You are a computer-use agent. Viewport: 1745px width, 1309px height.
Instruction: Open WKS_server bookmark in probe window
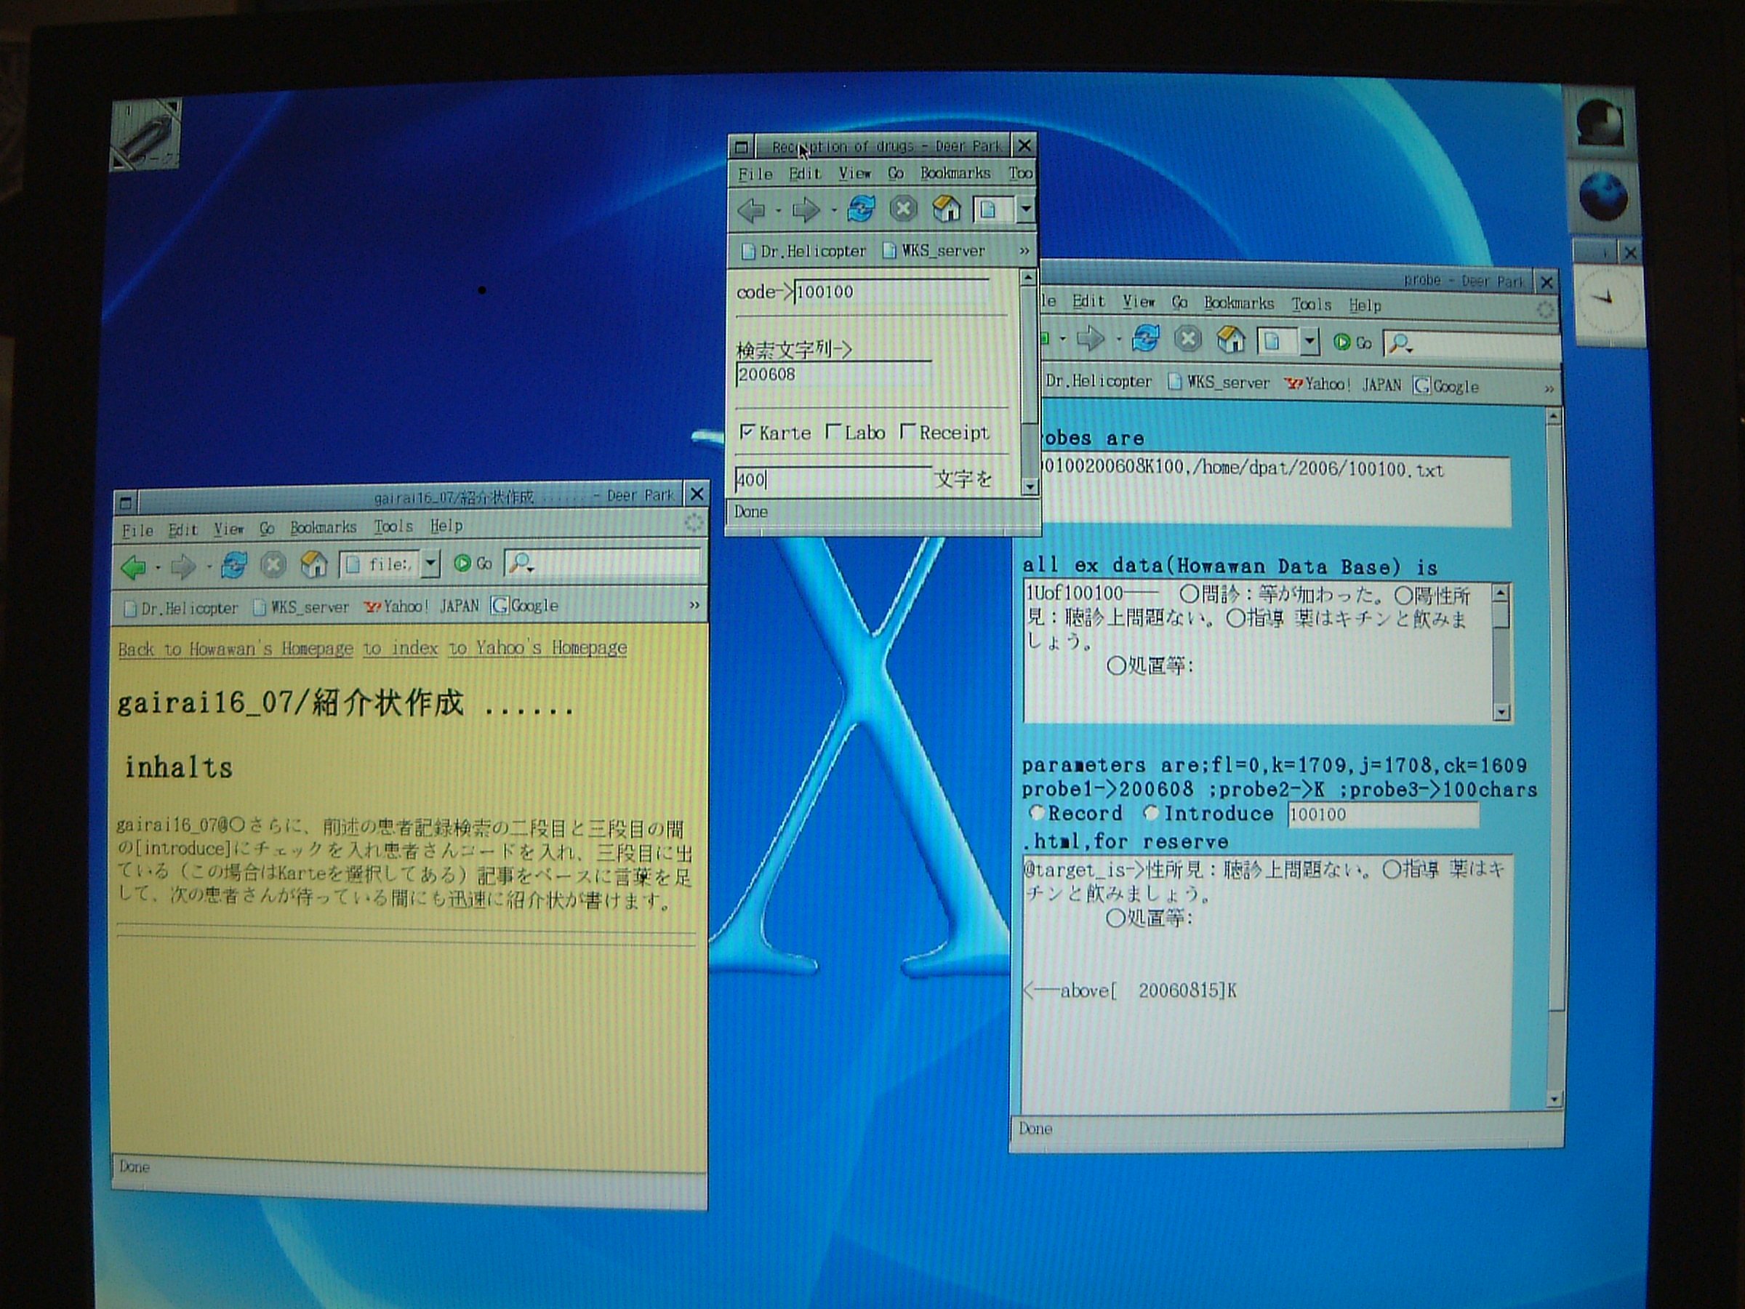pyautogui.click(x=1219, y=383)
